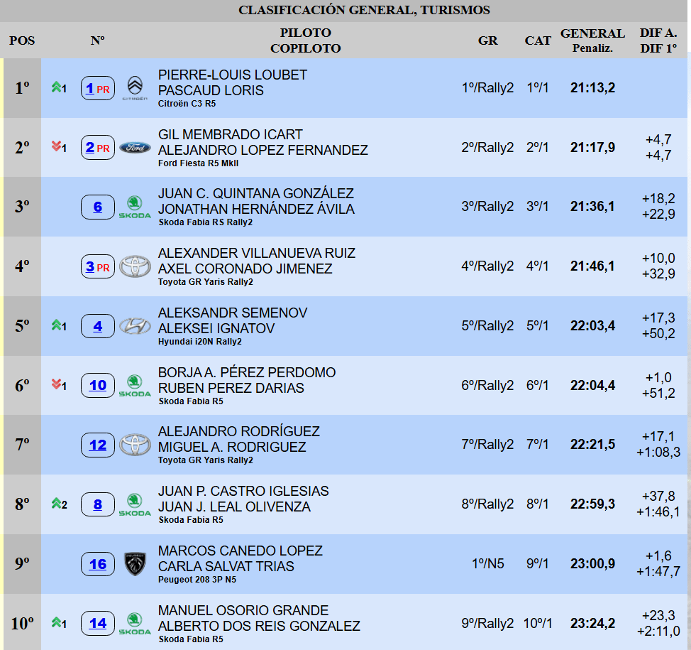Click the Toyota logo beside Alexander Villanueva

(135, 267)
